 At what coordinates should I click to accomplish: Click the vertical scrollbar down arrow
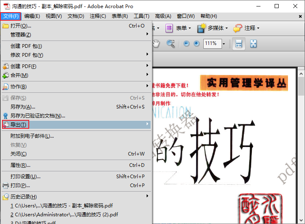pos(301,220)
